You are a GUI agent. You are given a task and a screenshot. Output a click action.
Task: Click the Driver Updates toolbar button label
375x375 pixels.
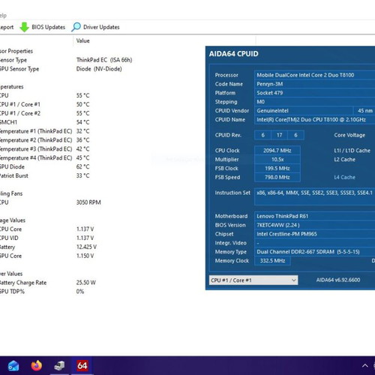click(101, 27)
